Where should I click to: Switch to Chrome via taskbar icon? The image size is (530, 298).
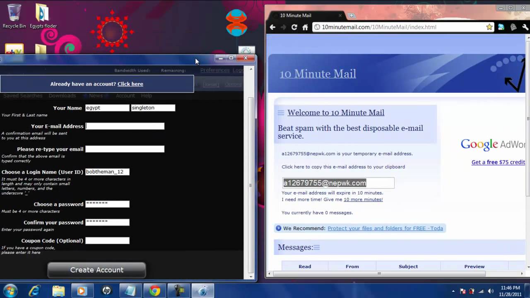pos(155,291)
